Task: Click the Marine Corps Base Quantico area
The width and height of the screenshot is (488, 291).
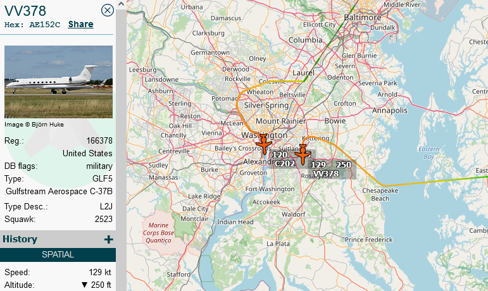Action: coord(158,233)
